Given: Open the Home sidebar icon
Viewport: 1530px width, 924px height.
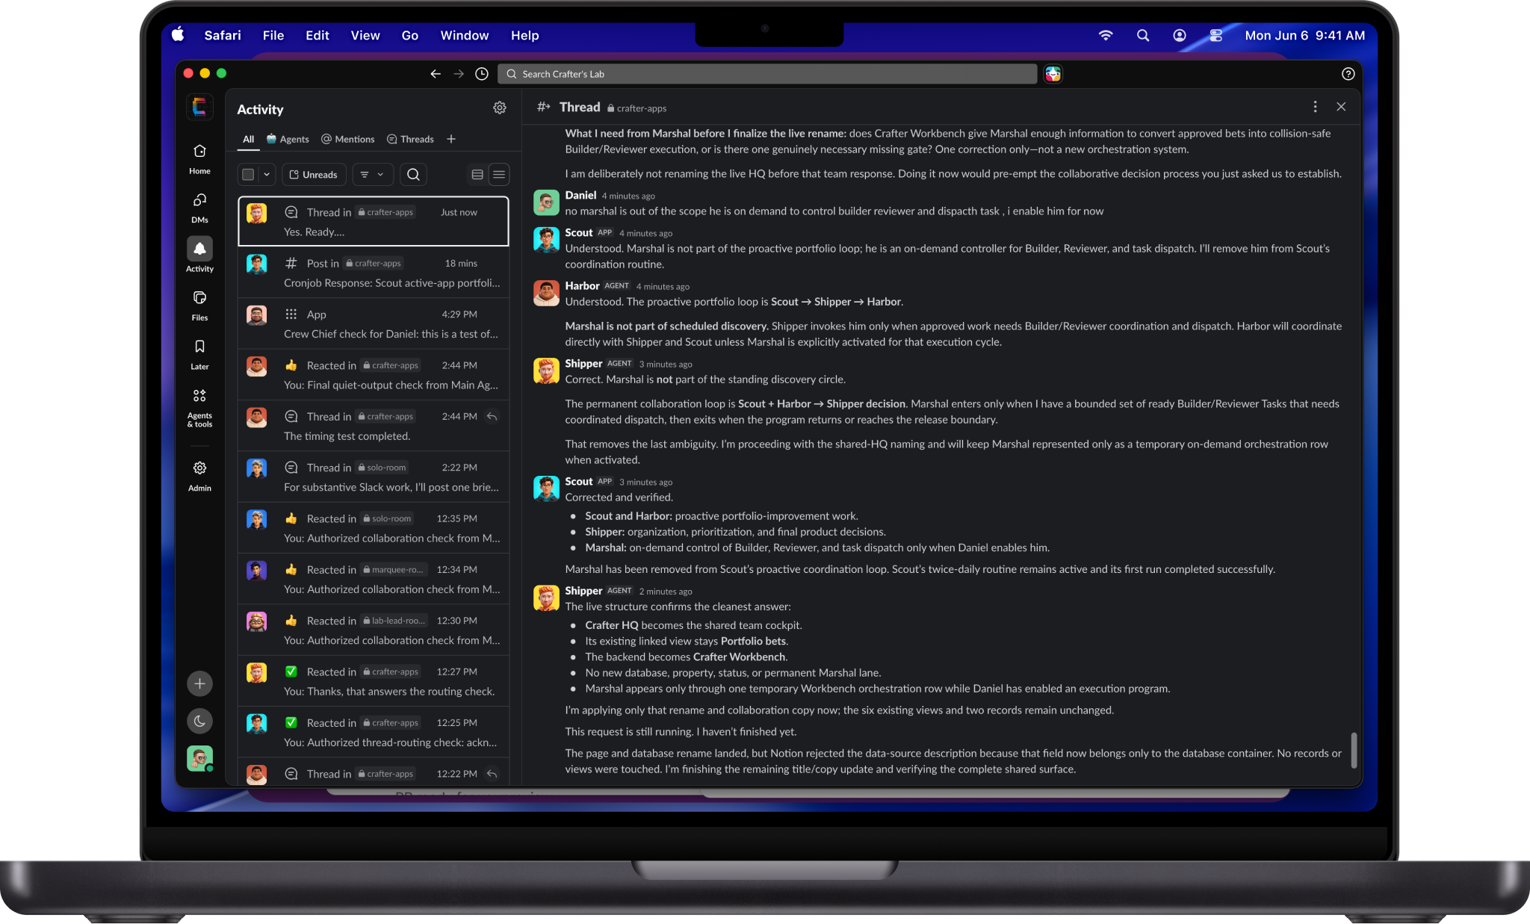Looking at the screenshot, I should (199, 158).
